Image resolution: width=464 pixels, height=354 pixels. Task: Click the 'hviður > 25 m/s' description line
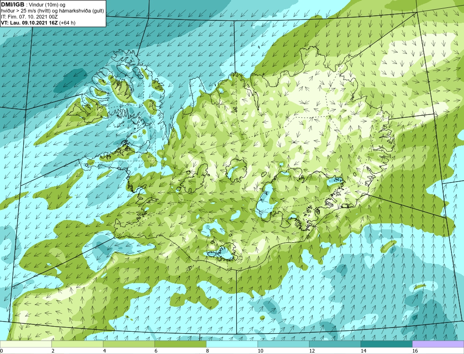coord(52,11)
